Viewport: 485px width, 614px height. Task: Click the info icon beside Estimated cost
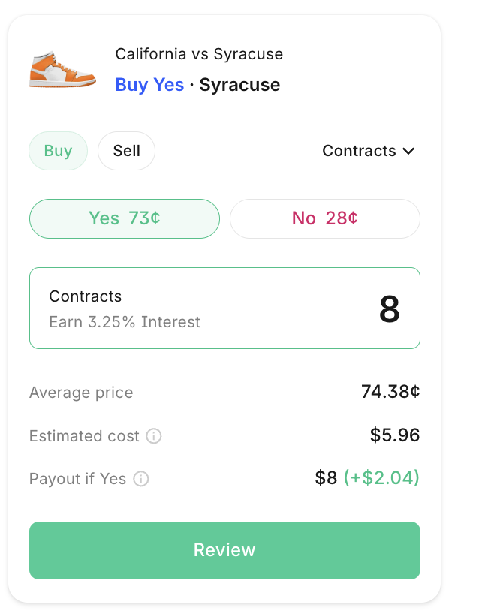point(154,436)
